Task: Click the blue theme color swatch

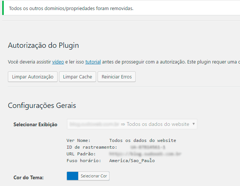Action: point(73,176)
